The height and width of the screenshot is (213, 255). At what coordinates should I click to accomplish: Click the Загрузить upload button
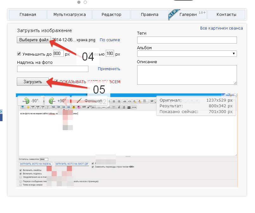(33, 82)
